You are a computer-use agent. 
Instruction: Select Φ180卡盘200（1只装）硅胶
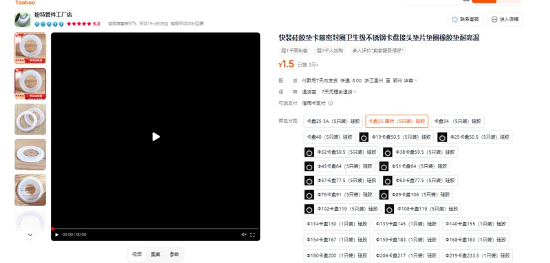(x=337, y=255)
